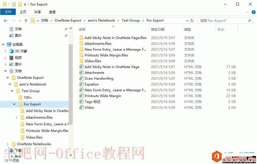Click 文档 in the address breadcrumb
This screenshot has height=164, width=257.
pos(45,20)
